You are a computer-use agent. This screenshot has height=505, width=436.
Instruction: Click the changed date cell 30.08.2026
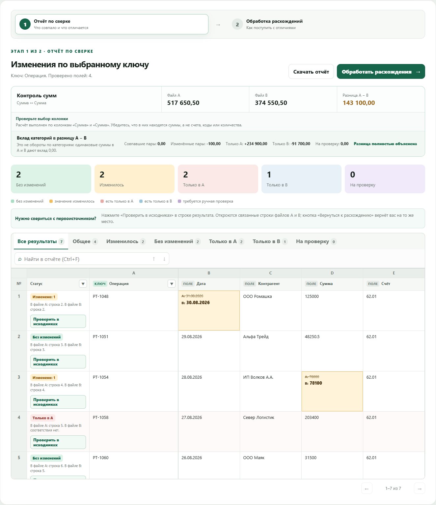pos(209,310)
